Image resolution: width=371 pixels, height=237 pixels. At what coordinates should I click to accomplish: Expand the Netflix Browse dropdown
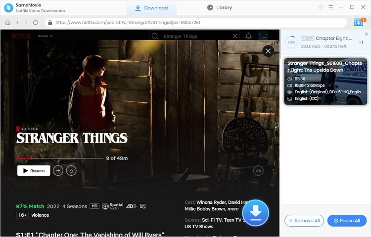coord(45,36)
